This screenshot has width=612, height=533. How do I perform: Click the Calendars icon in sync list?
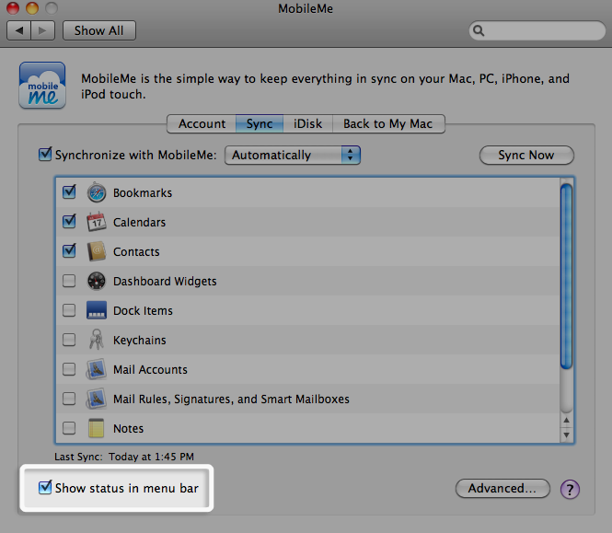(97, 223)
